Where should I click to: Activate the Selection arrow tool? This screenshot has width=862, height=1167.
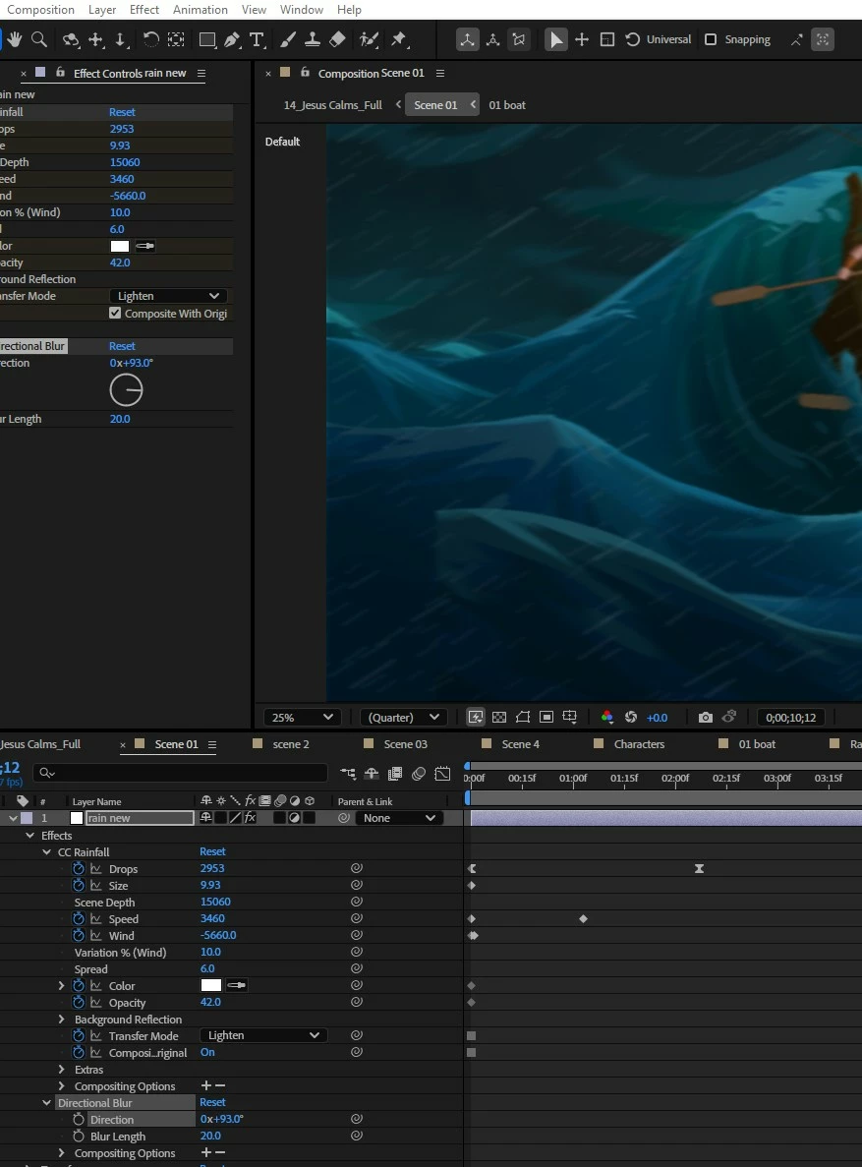555,39
